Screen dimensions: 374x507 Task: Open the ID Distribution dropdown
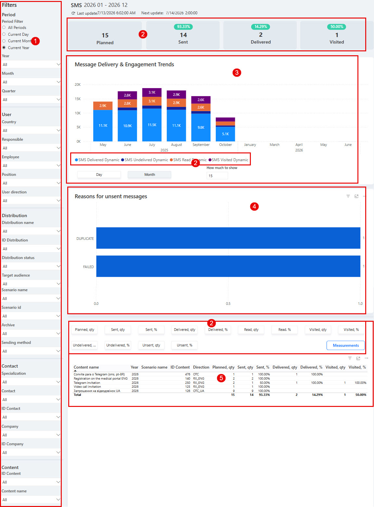(31, 249)
